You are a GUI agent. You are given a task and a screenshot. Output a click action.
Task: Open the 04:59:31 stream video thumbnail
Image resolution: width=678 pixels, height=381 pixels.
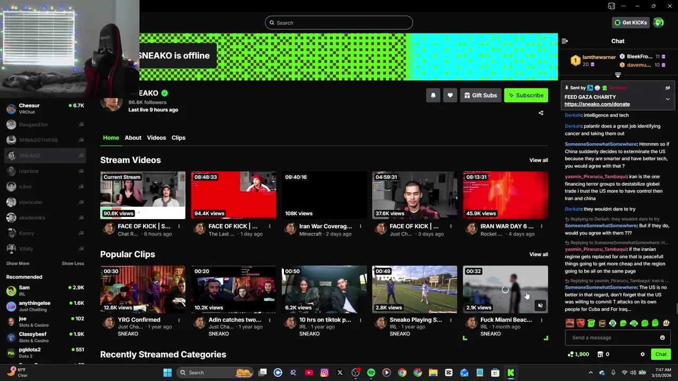pos(415,195)
